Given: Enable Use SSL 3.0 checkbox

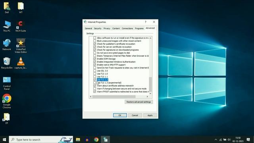Looking at the screenshot, I should pyautogui.click(x=94, y=71).
